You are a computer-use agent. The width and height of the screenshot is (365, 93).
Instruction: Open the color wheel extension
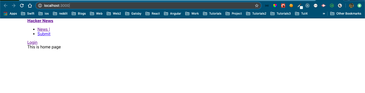point(275,6)
